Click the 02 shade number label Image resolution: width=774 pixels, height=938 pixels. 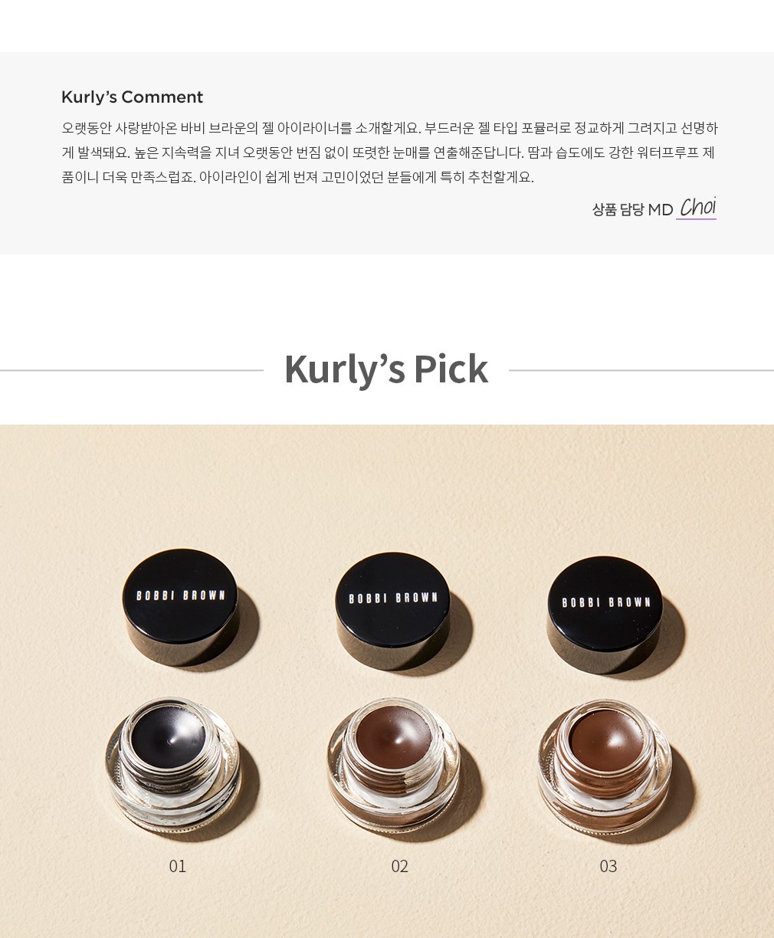399,866
